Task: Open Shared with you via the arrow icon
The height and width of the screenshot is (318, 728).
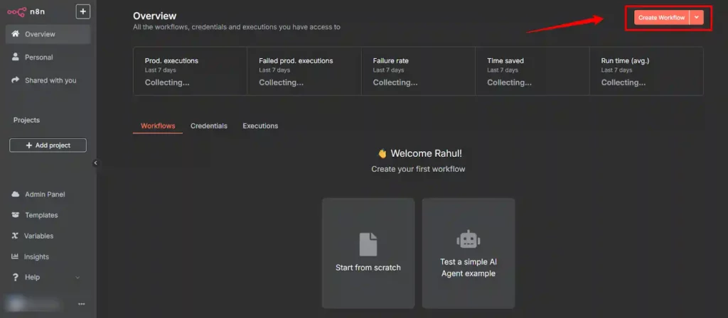Action: pos(16,80)
